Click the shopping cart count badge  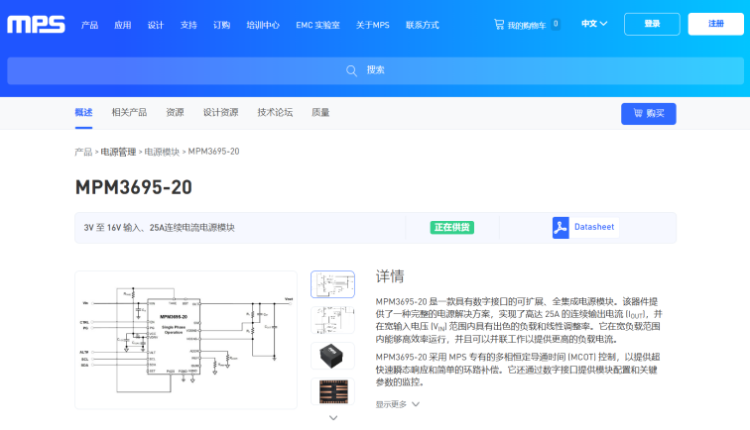point(556,24)
